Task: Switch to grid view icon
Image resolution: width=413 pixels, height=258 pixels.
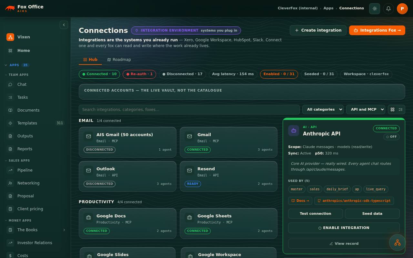Action: click(x=392, y=110)
